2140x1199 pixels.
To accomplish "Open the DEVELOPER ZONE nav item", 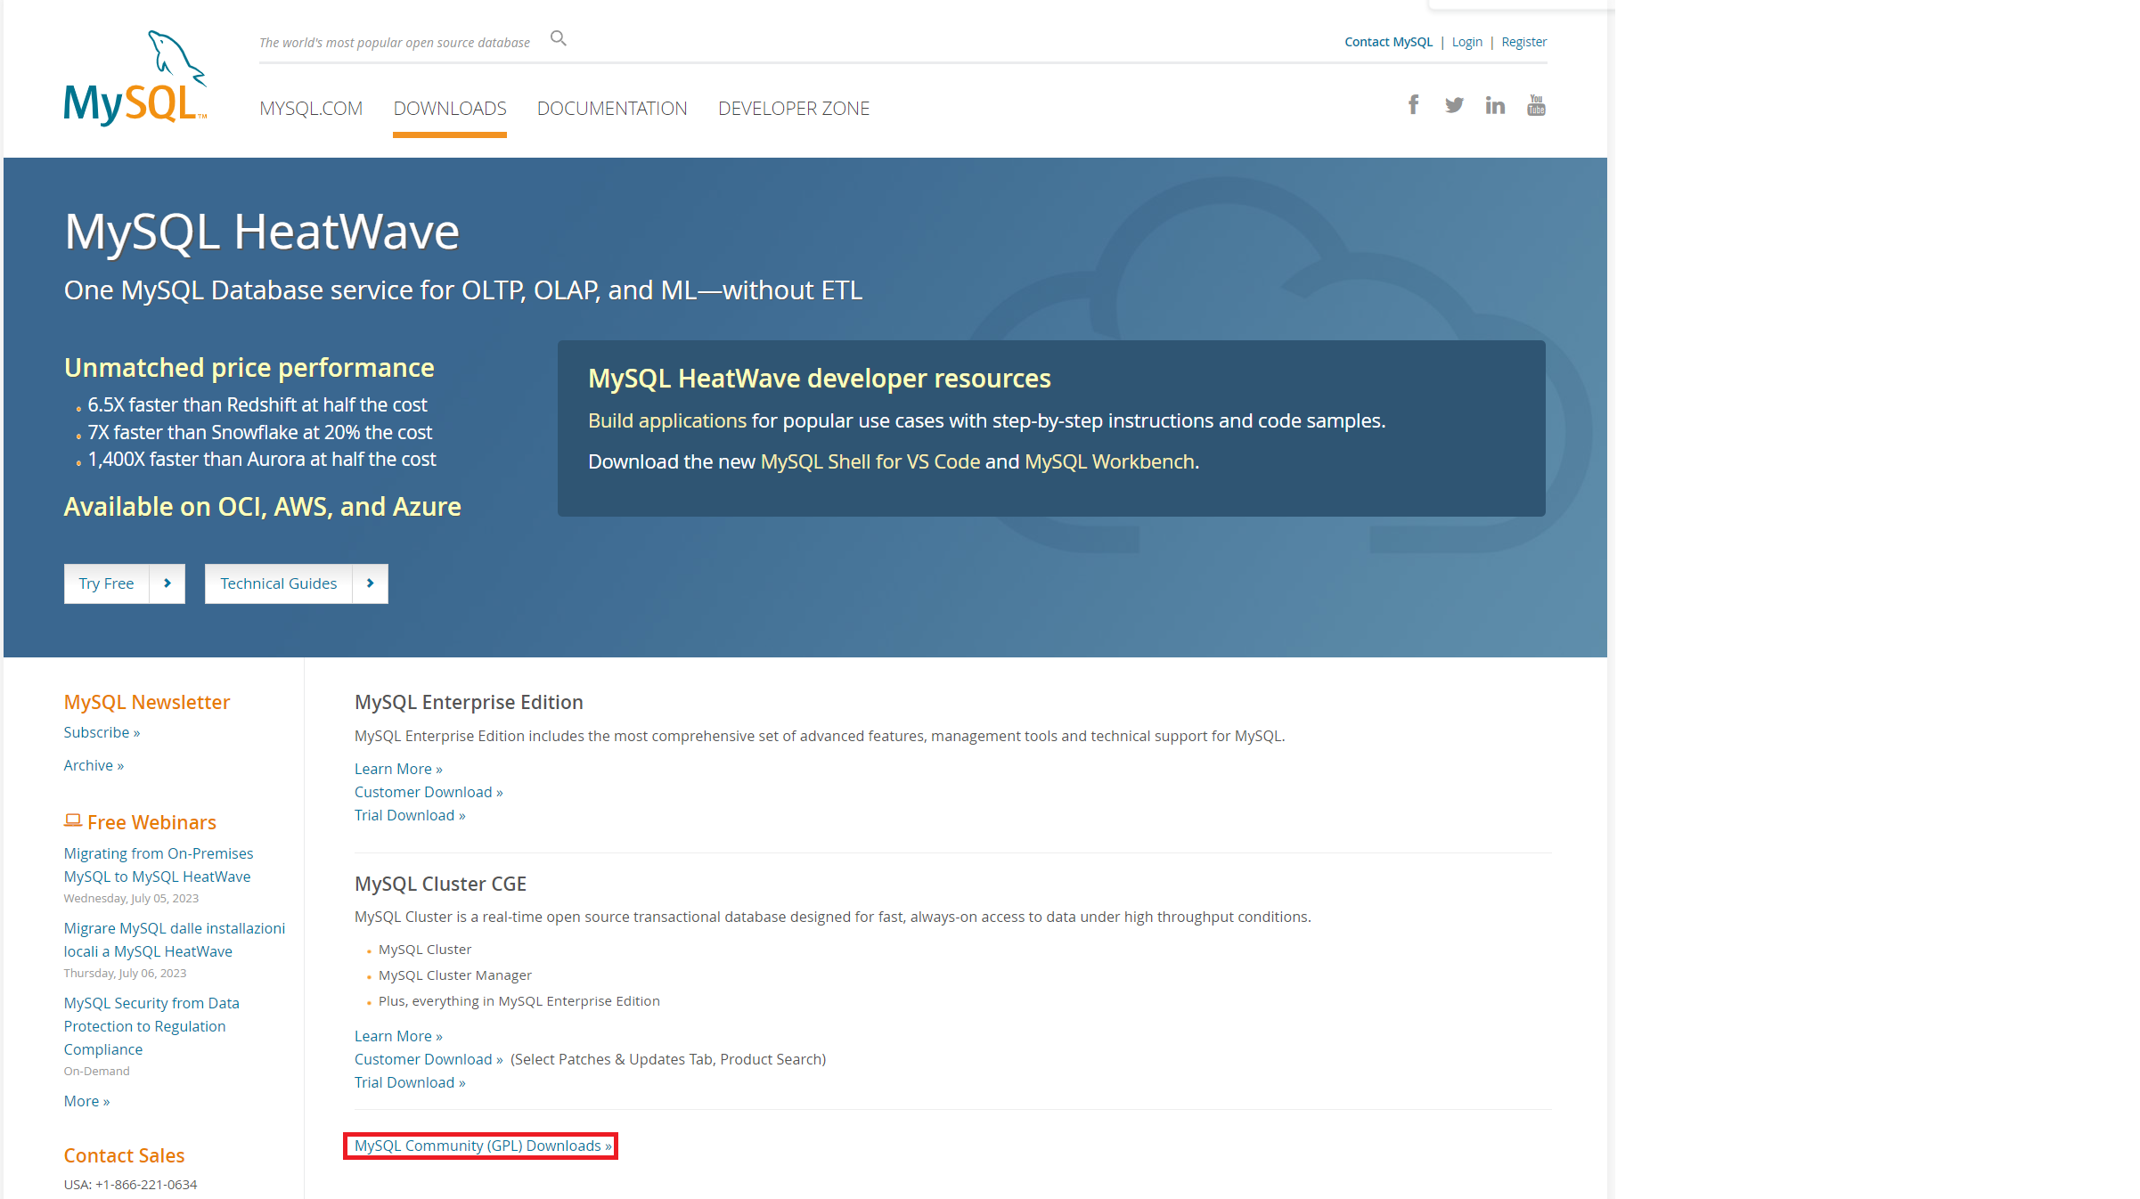I will click(x=794, y=109).
